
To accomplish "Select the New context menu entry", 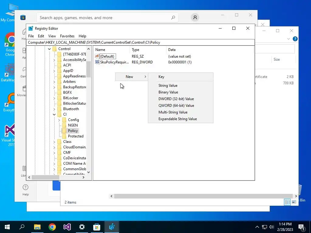I will 132,77.
